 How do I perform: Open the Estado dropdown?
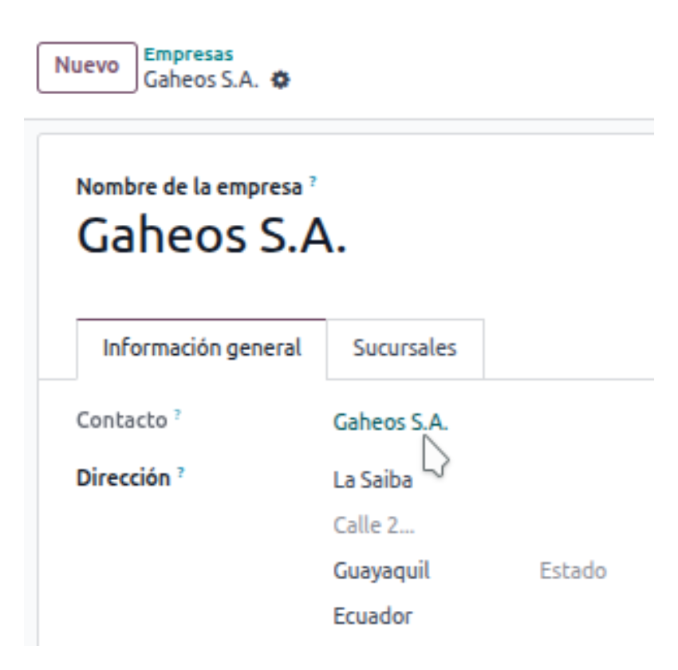click(x=572, y=571)
